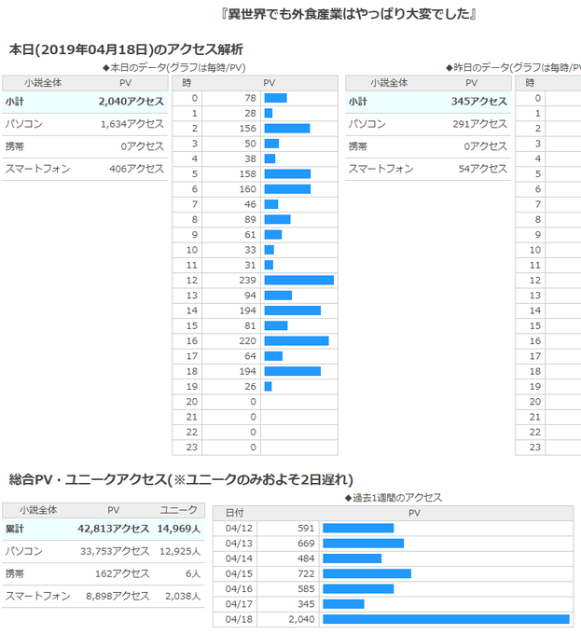Click PV value 81 for hour 15
Viewport: 581px width, 634px height.
tap(250, 326)
